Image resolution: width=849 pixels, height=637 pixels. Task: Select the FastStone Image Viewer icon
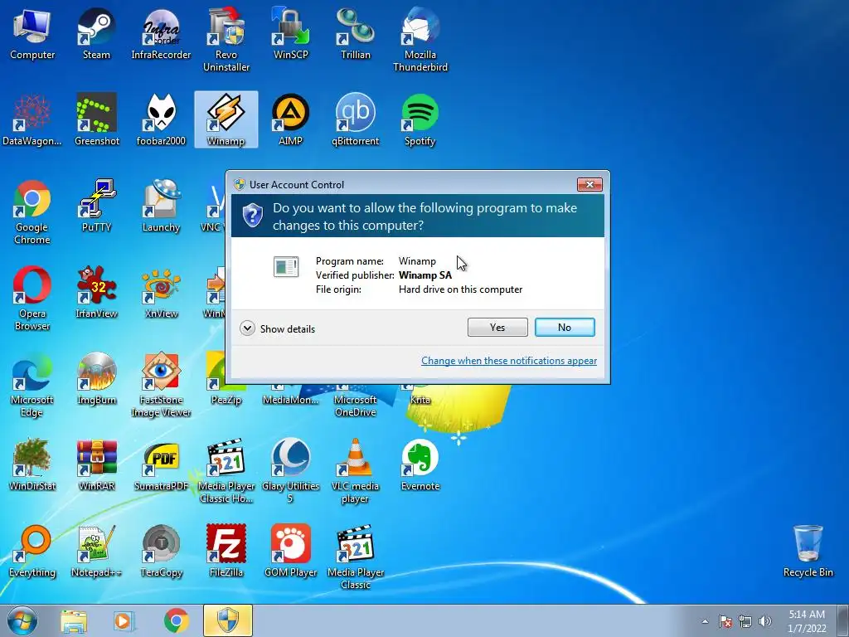pos(161,385)
